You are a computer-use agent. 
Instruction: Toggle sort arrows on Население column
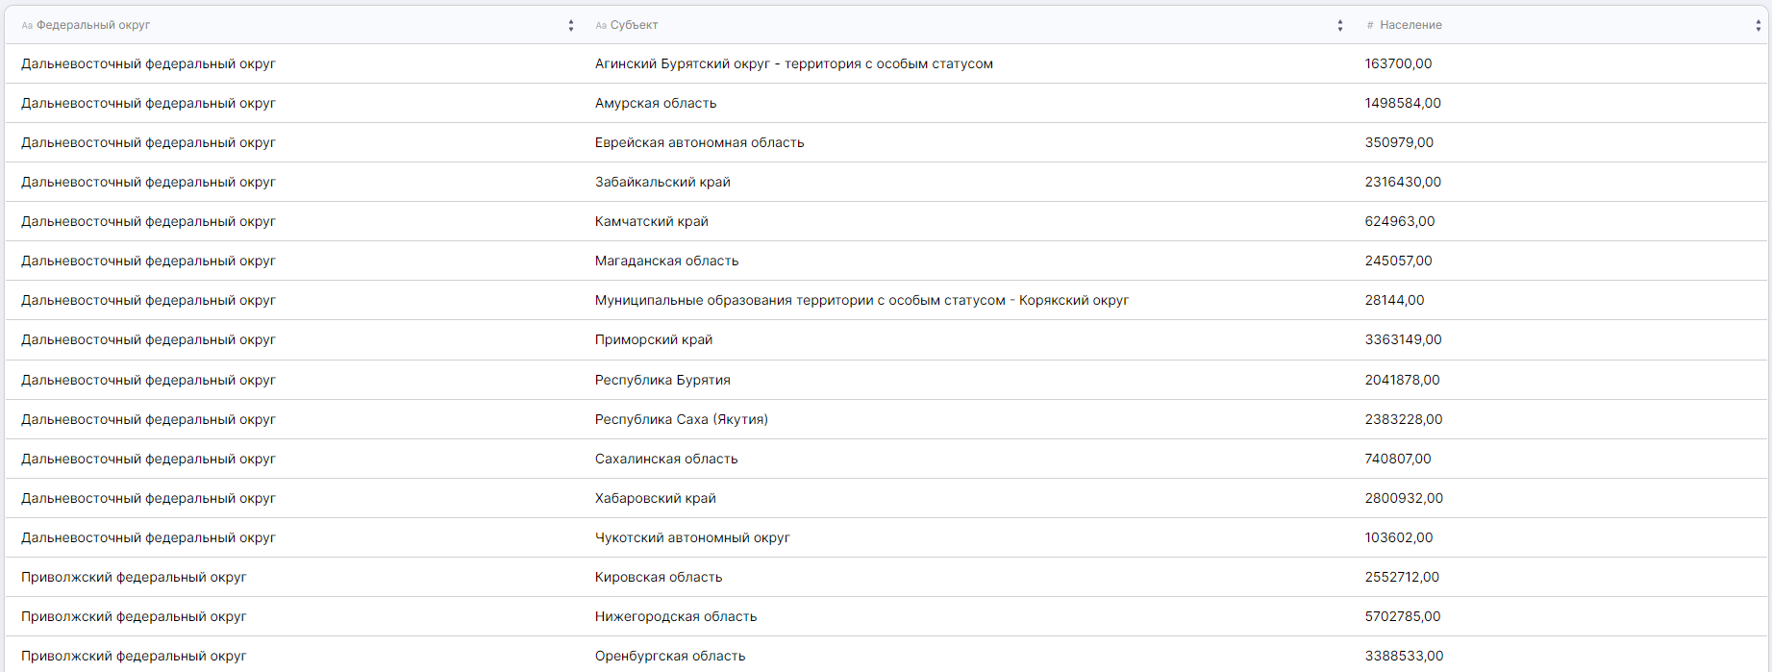(x=1758, y=26)
